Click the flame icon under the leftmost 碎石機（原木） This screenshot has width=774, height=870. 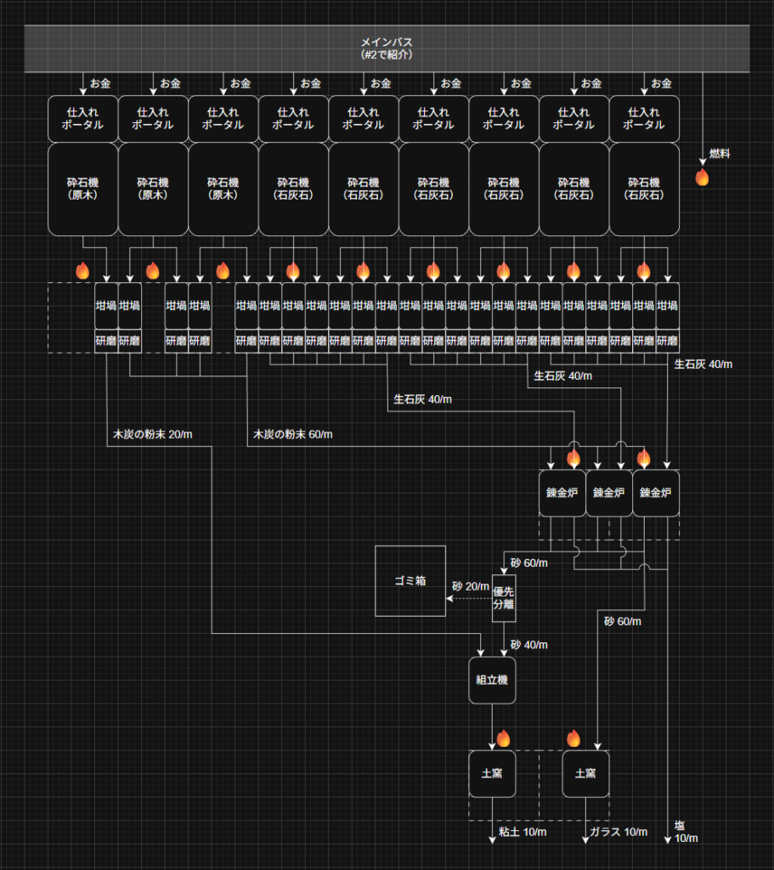coord(82,271)
